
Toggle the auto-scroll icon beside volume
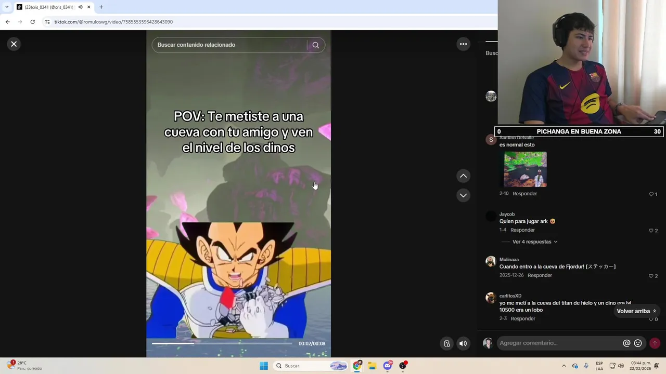tap(447, 343)
